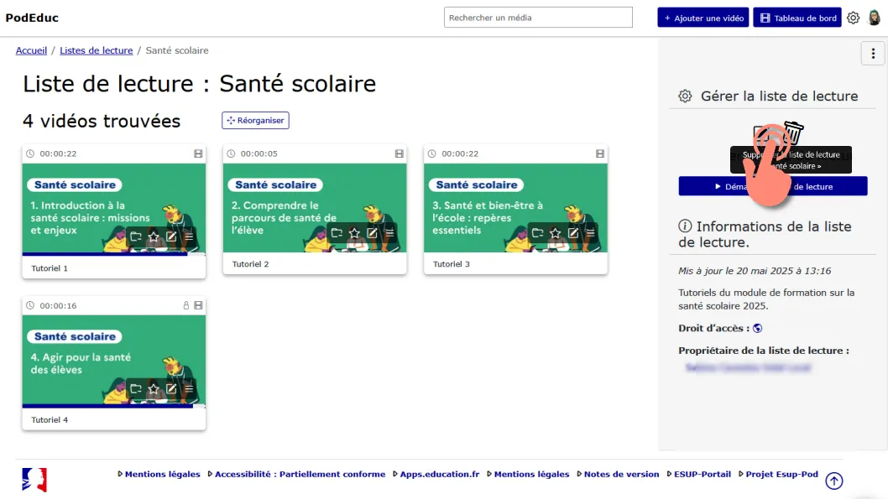
Task: Click the padlock icon on Tutoriel 4
Action: [x=185, y=305]
